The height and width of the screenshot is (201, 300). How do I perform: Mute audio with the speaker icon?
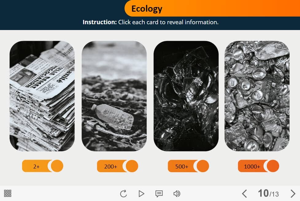coord(177,194)
